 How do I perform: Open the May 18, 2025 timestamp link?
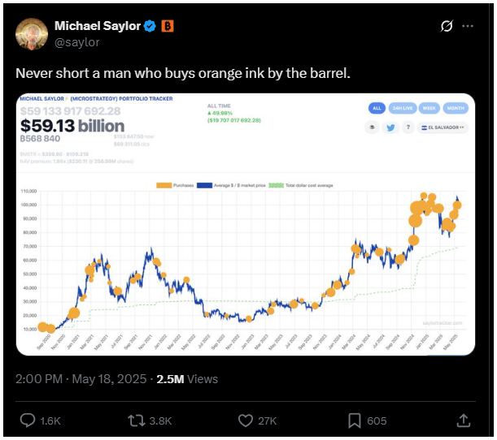[x=109, y=379]
